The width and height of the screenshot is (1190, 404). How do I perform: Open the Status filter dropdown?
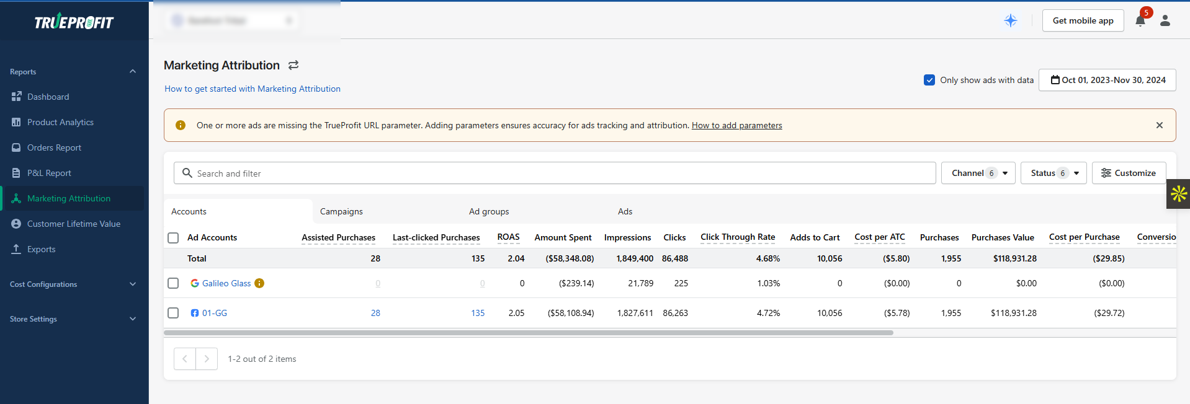[x=1053, y=173]
